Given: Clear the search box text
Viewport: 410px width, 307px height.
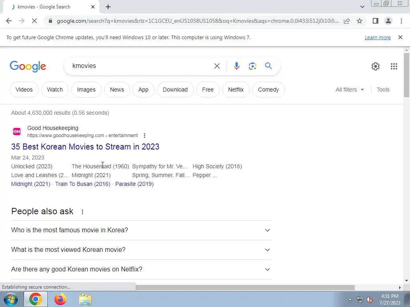Looking at the screenshot, I should 217,66.
